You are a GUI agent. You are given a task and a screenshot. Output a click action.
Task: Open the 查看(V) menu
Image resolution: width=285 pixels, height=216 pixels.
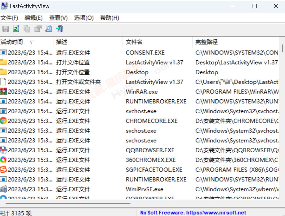click(58, 18)
